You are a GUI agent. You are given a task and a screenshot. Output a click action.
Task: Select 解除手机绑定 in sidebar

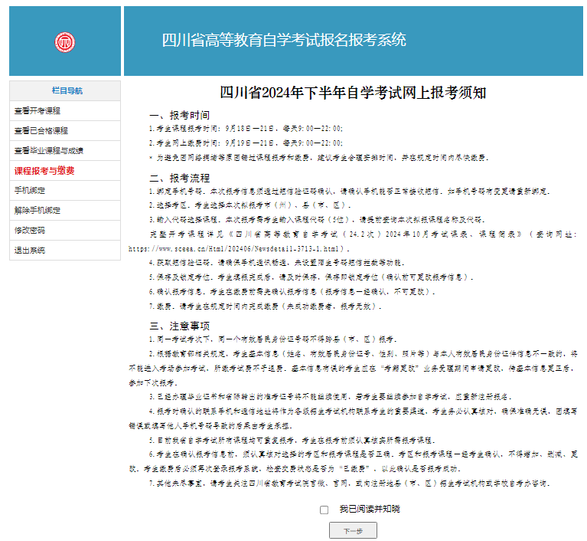(x=37, y=211)
